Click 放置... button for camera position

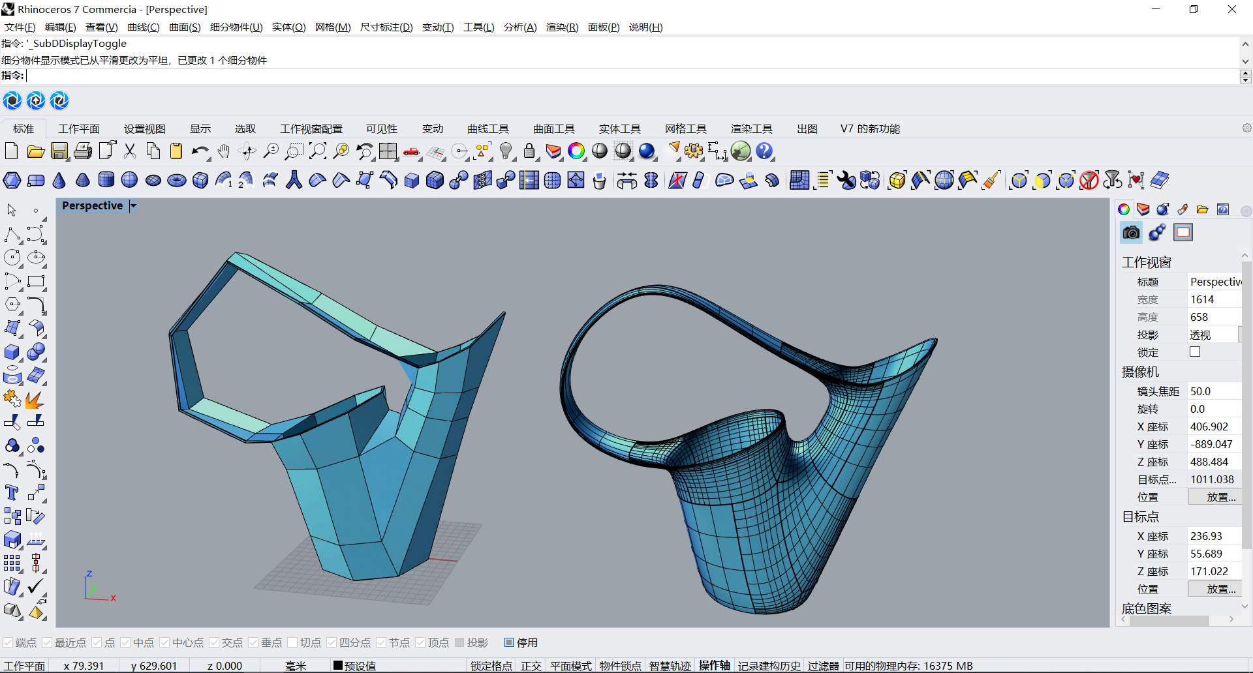click(x=1214, y=497)
